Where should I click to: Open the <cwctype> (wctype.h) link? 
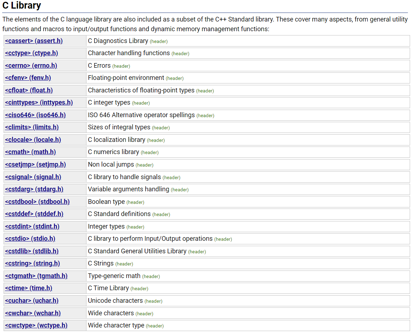coord(36,325)
